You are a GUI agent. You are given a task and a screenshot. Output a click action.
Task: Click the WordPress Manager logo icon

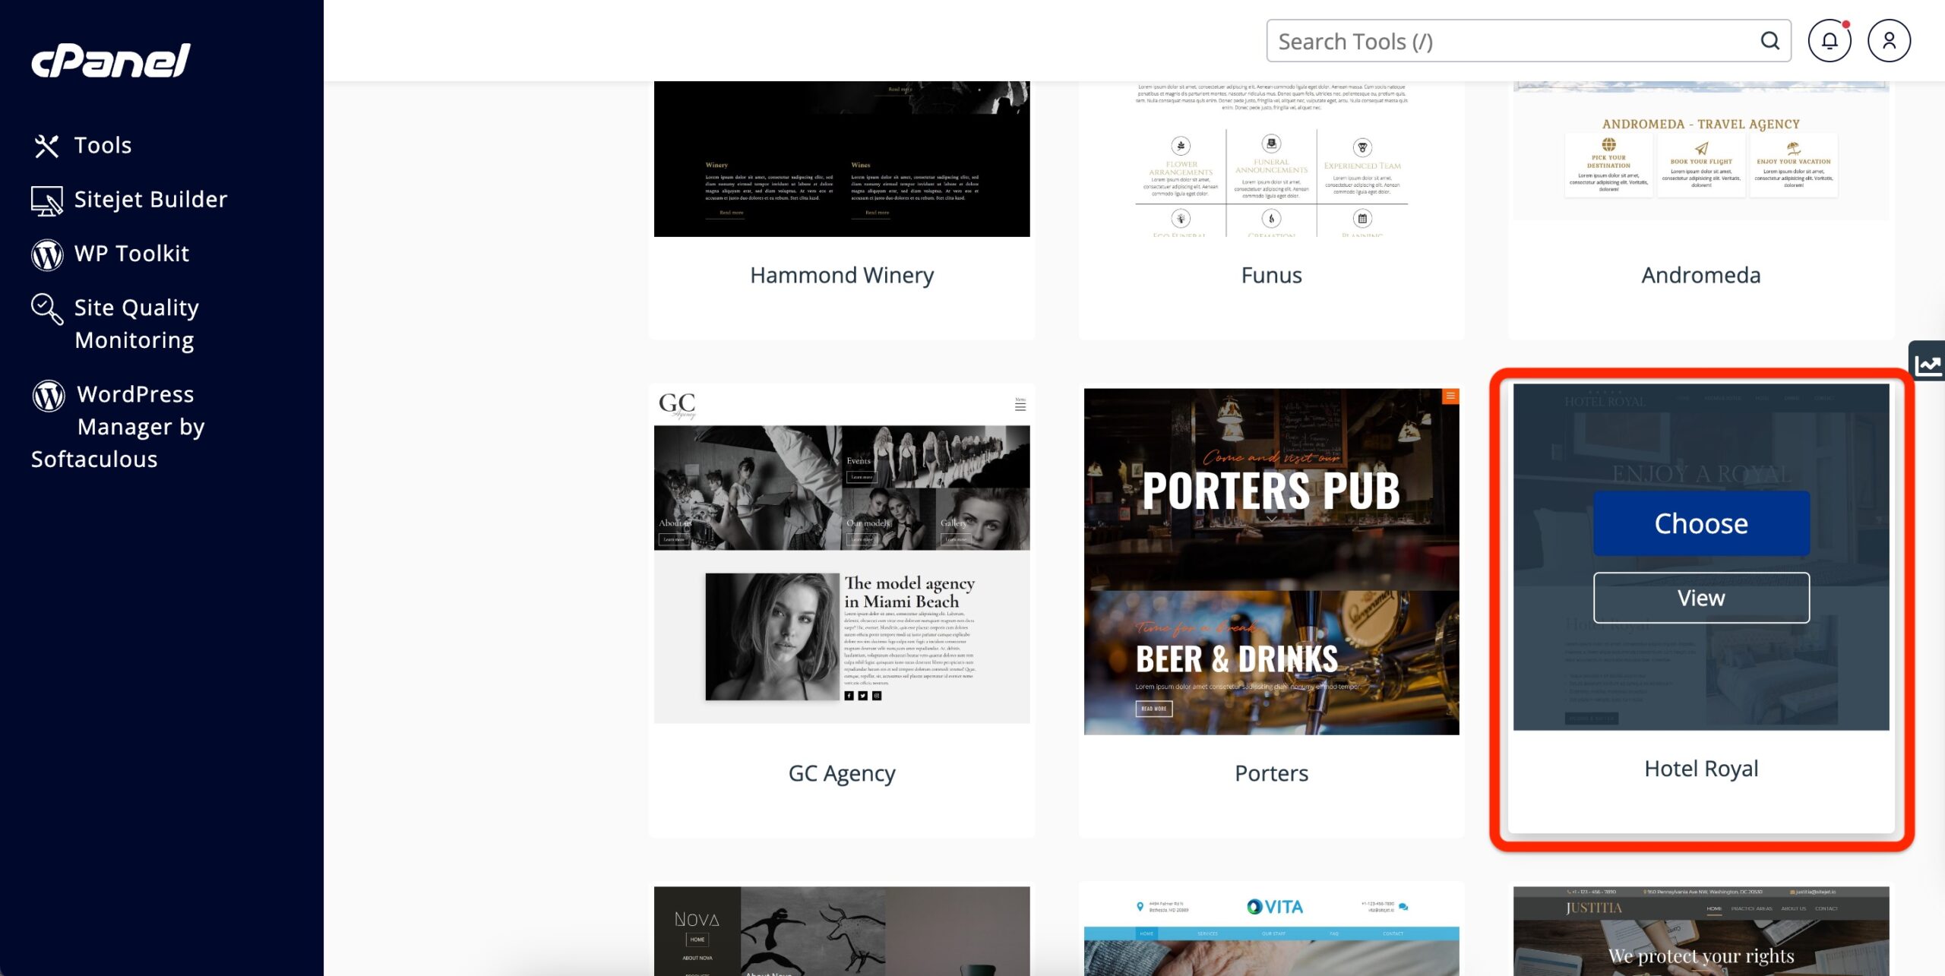[x=49, y=395]
